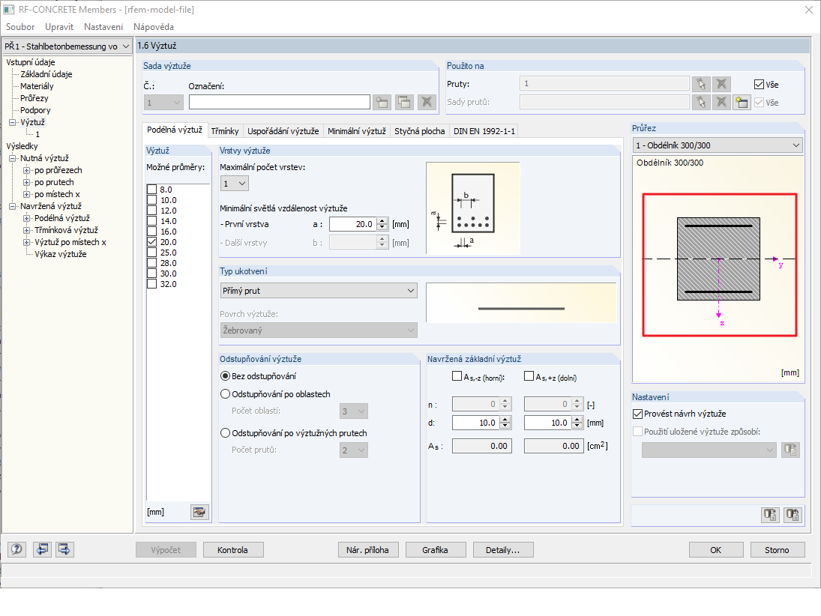Increase the První vrstva spacing with up arrow
821x616 pixels.
click(x=382, y=221)
